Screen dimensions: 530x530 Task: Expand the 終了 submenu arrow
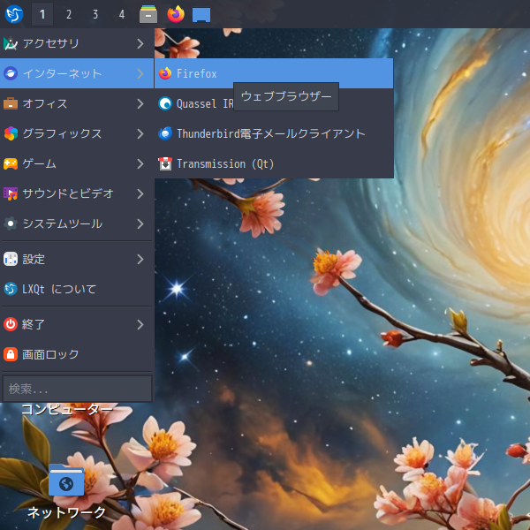tap(140, 324)
